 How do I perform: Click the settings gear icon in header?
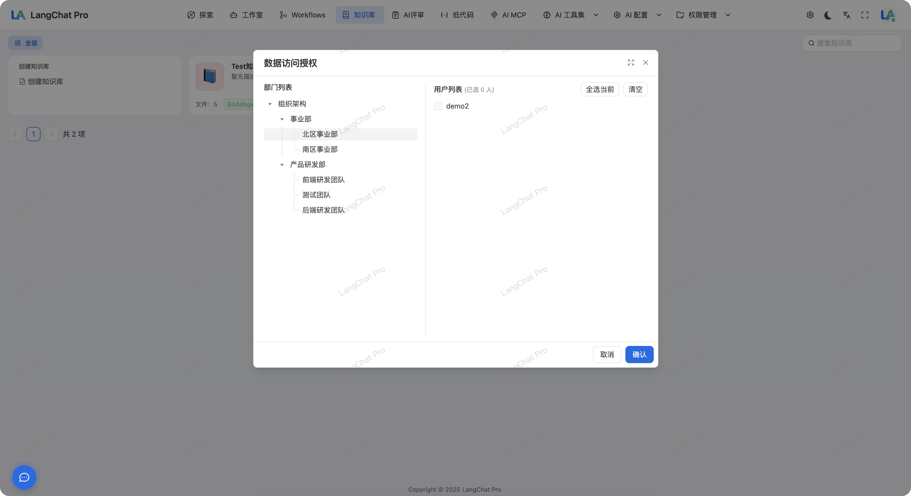pyautogui.click(x=810, y=15)
